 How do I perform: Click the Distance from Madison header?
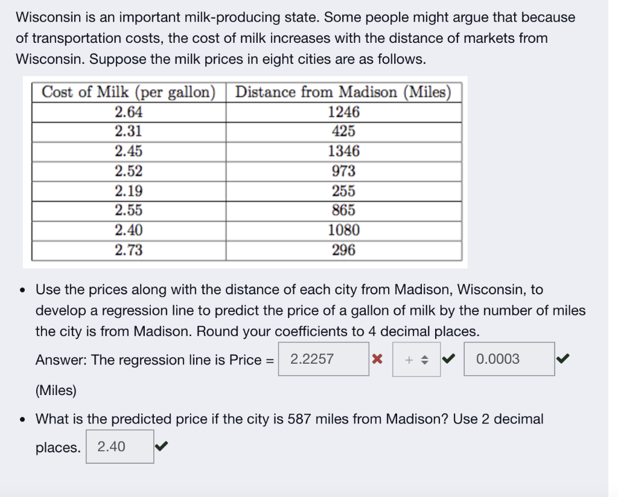pyautogui.click(x=343, y=92)
